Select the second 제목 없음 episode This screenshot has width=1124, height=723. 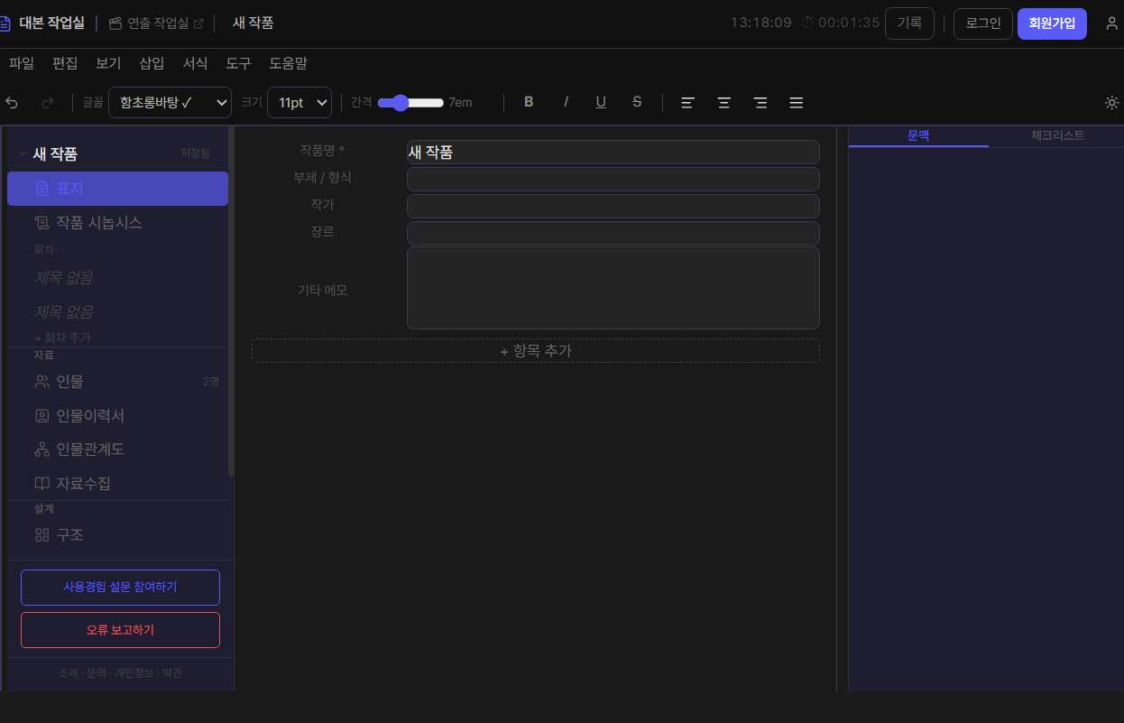coord(117,312)
